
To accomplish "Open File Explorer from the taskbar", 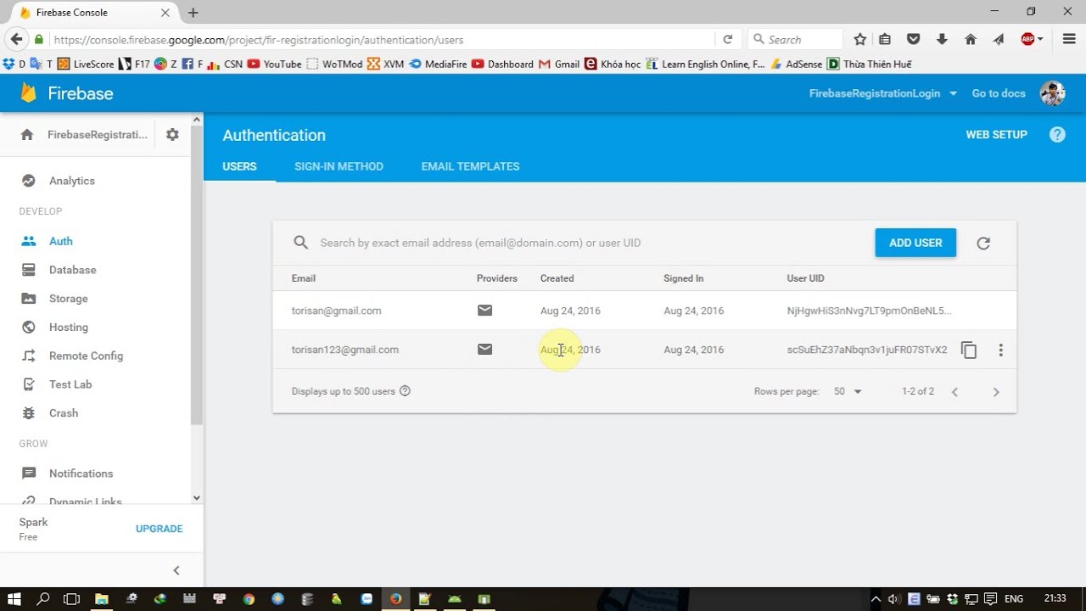I will tap(101, 598).
